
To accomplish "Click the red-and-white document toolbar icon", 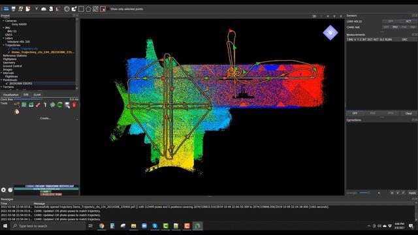I will [28, 8].
